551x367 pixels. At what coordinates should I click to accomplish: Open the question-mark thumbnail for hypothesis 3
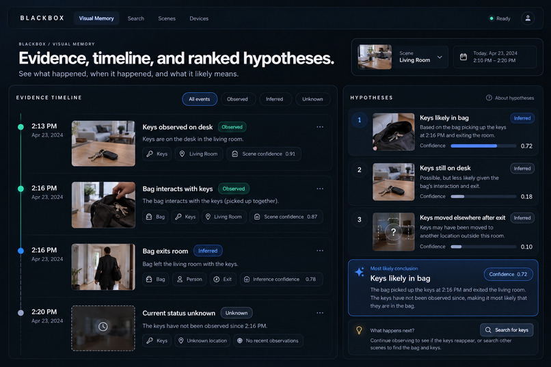(394, 232)
